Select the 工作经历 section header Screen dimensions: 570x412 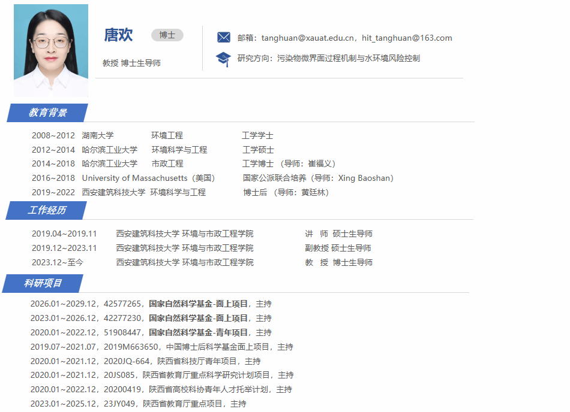point(47,210)
